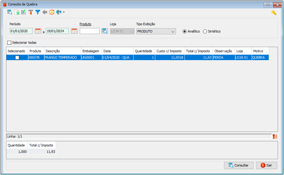Image resolution: width=284 pixels, height=175 pixels.
Task: Open the end date calendar picker
Action: click(74, 31)
